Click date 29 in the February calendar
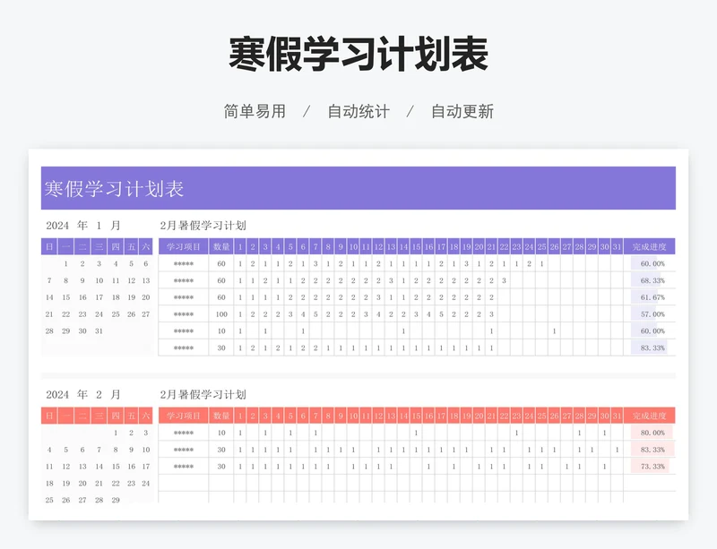The image size is (717, 549). click(116, 500)
